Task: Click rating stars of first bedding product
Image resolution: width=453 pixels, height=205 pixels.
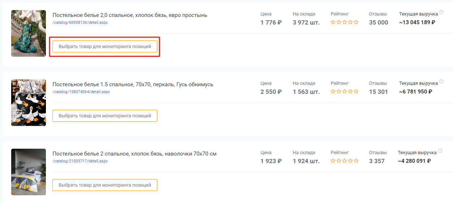Action: point(345,22)
